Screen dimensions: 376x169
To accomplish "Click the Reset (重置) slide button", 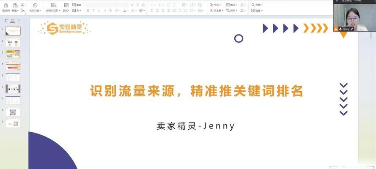I will pos(77,5).
